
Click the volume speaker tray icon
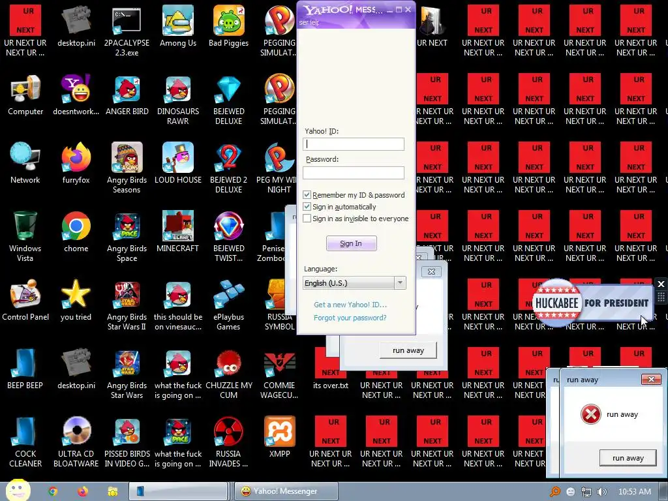[602, 492]
